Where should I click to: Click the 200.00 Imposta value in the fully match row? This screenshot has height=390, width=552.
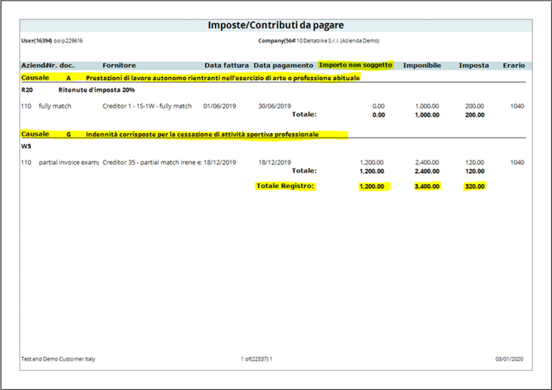(475, 106)
